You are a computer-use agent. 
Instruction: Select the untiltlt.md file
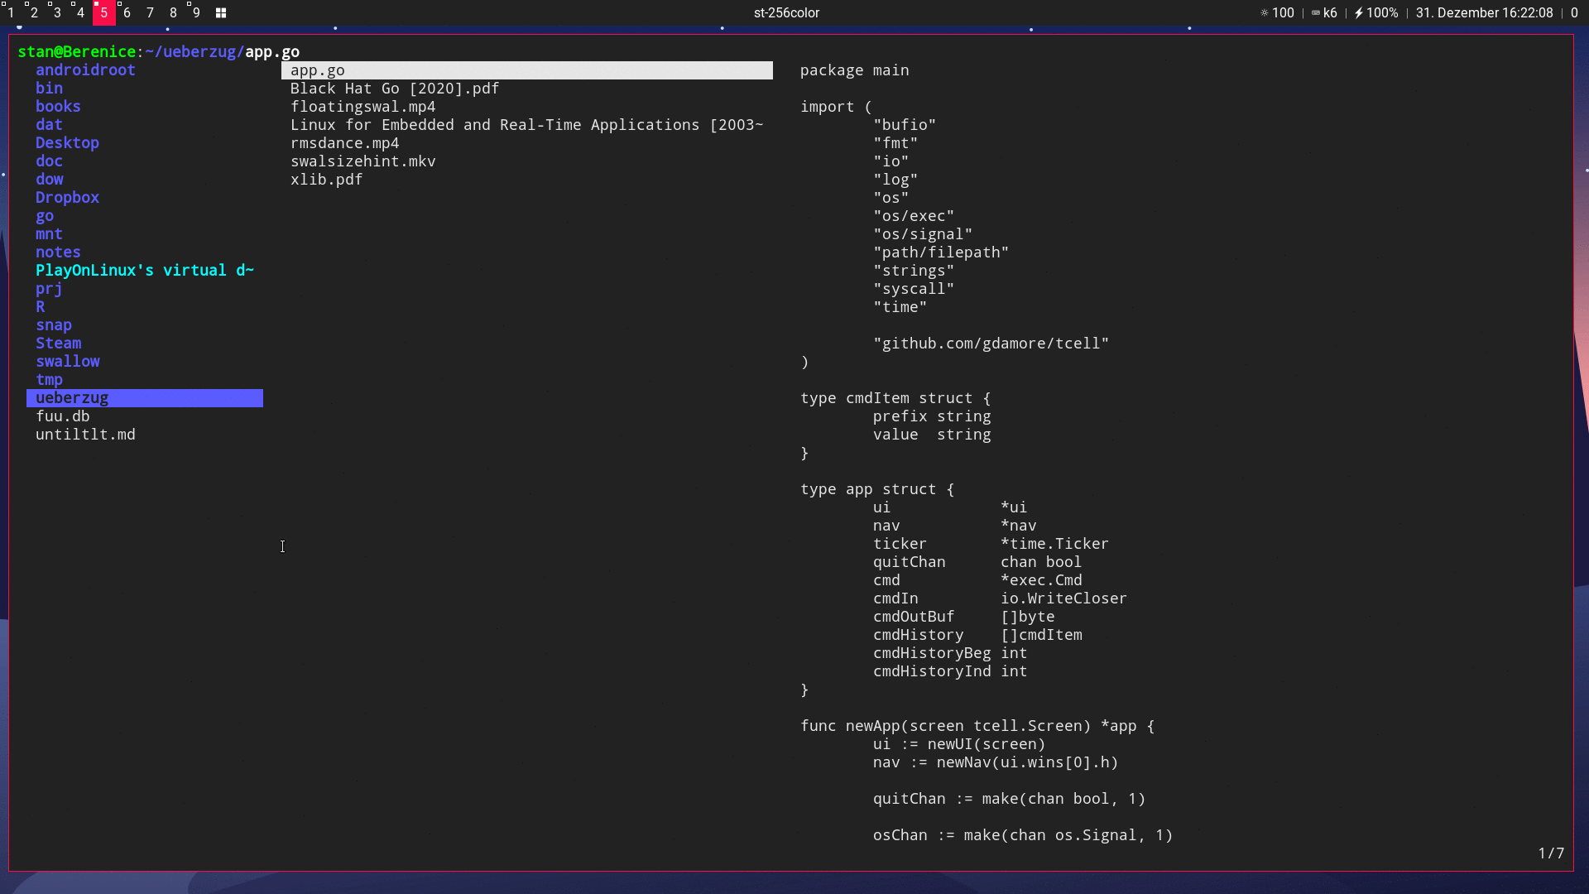point(85,435)
